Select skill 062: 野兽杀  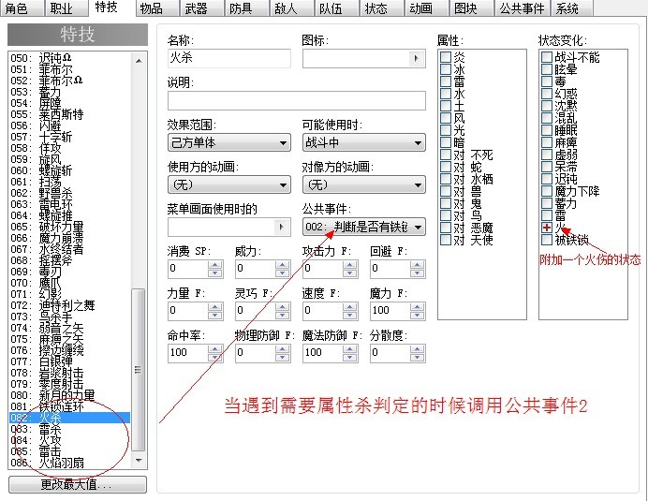pos(69,193)
